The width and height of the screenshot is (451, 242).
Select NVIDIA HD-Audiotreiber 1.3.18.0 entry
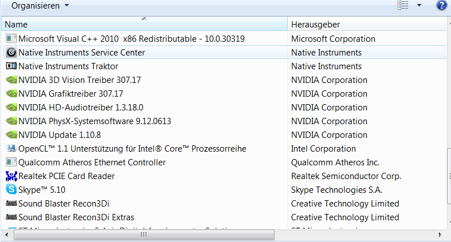tap(81, 108)
